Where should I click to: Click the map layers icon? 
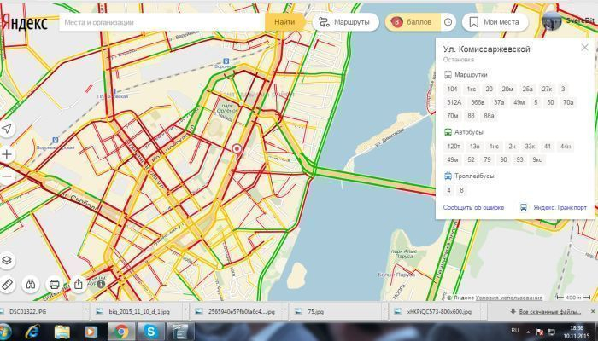(7, 261)
